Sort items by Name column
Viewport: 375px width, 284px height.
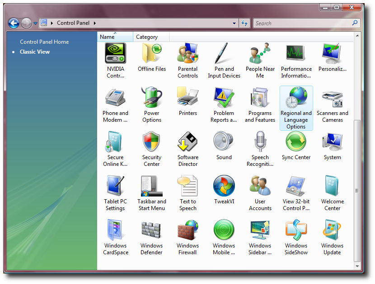click(x=115, y=37)
